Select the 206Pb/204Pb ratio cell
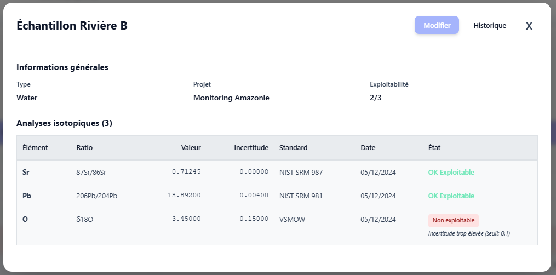Viewport: 556px width, 275px height. click(x=96, y=196)
